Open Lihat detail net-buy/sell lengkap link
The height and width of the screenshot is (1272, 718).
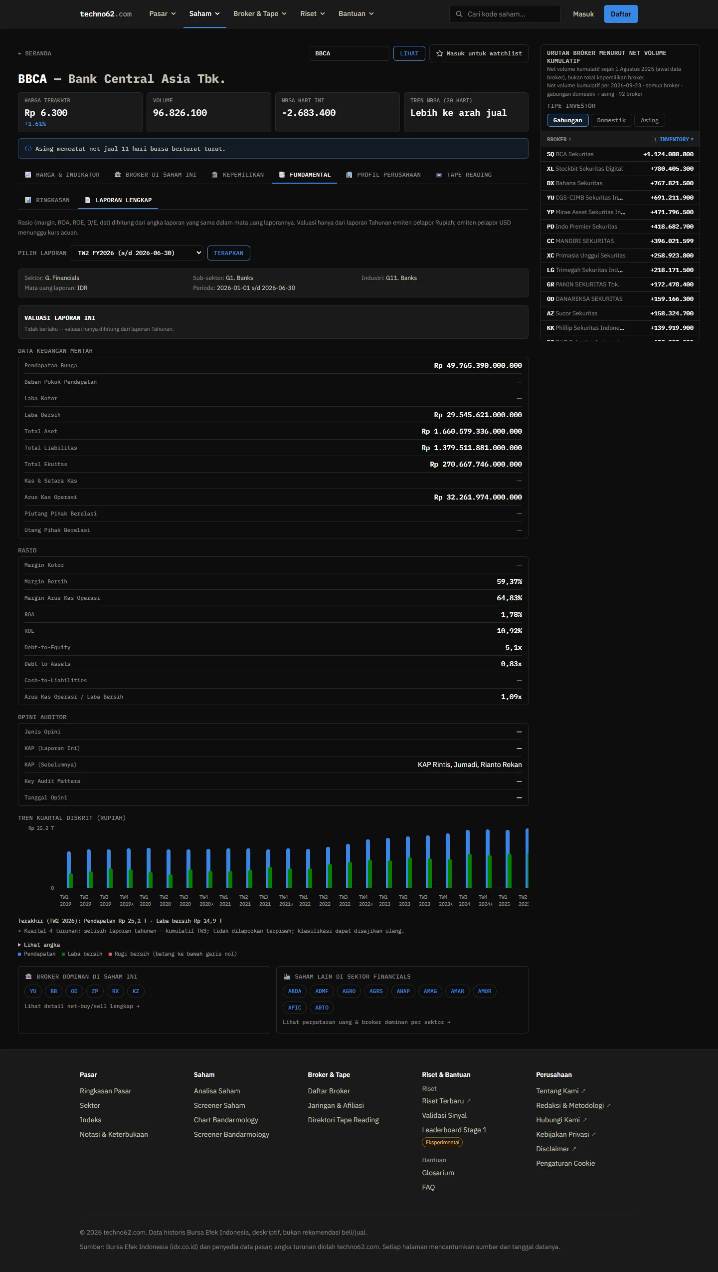tap(82, 1006)
